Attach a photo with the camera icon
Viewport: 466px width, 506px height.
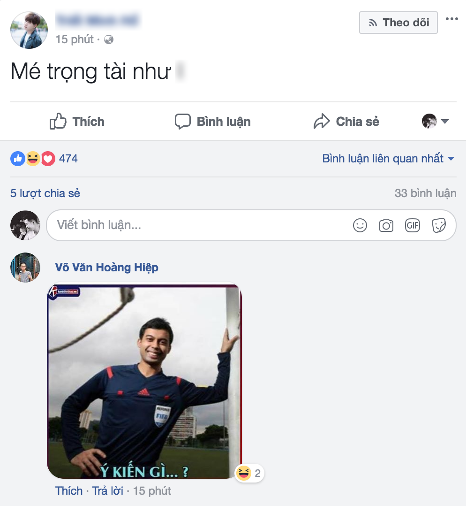click(386, 225)
